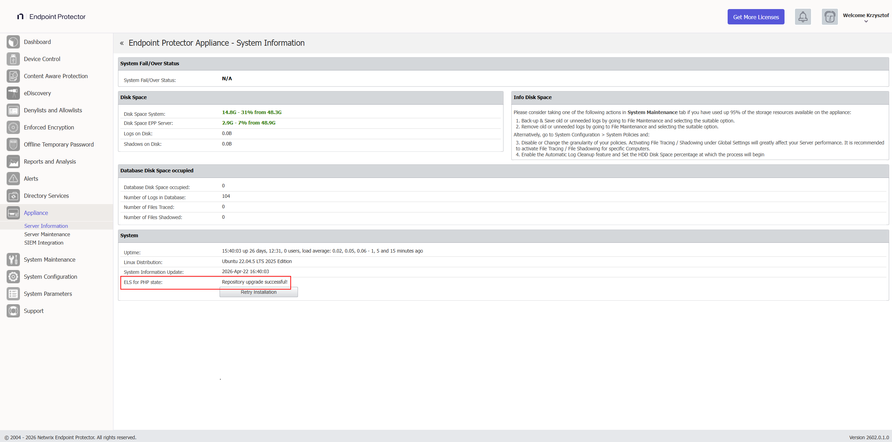Expand the Welcome Krzysztof account menu

866,18
